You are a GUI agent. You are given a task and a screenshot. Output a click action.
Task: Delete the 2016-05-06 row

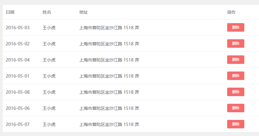235,108
